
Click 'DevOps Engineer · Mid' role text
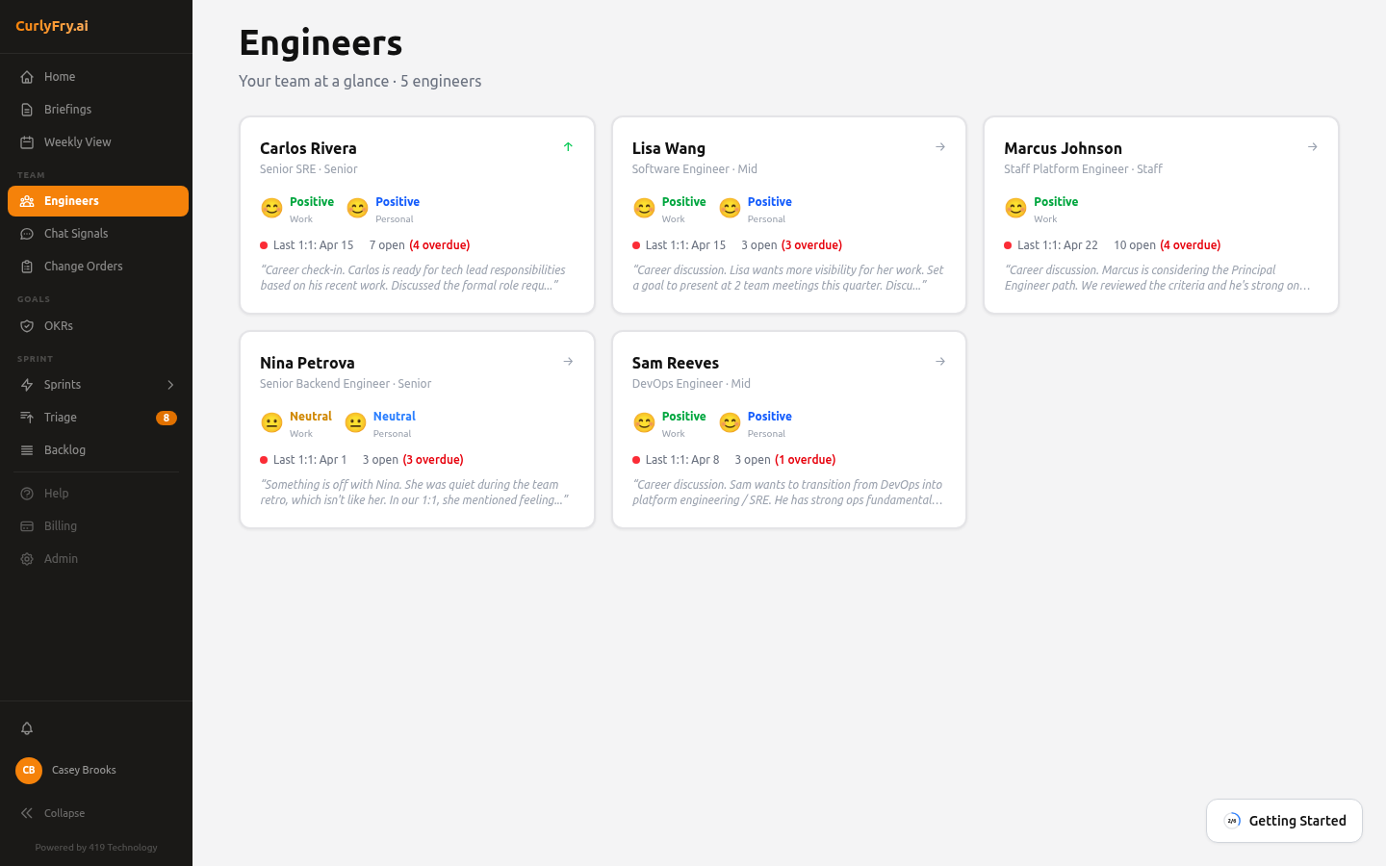[x=691, y=384]
